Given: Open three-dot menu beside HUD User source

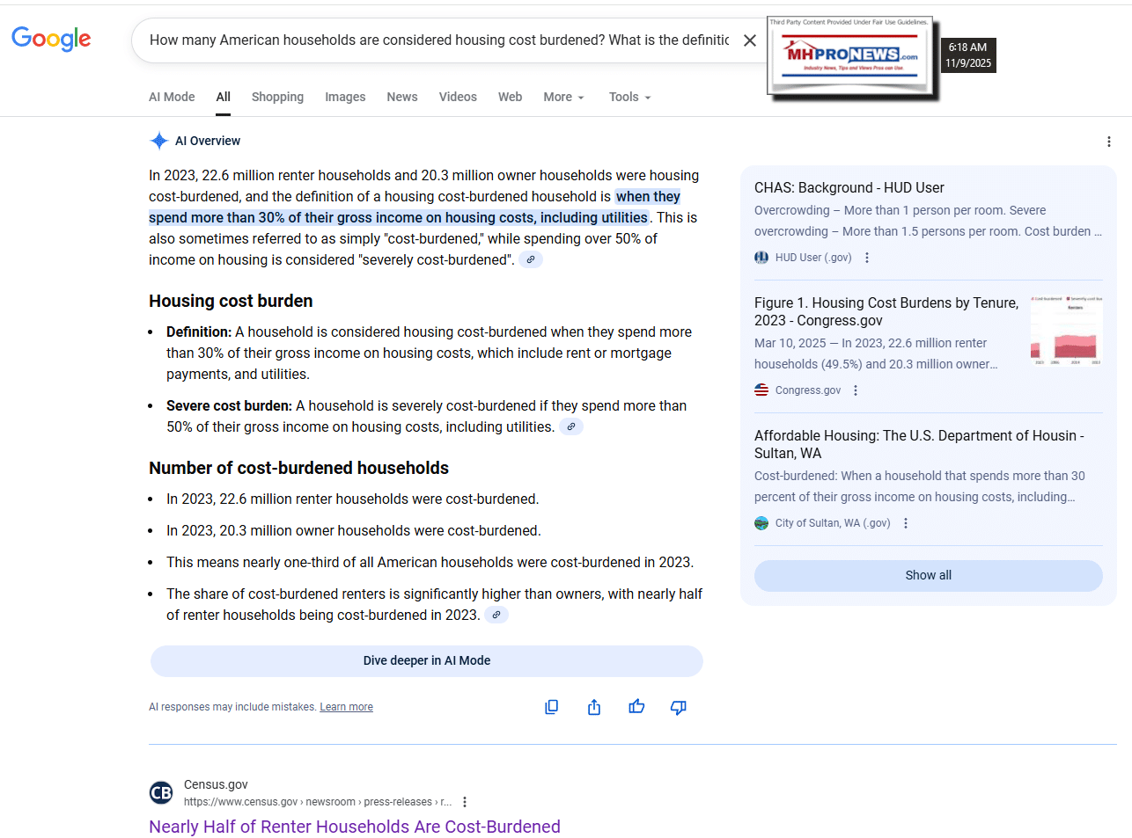Looking at the screenshot, I should click(867, 258).
